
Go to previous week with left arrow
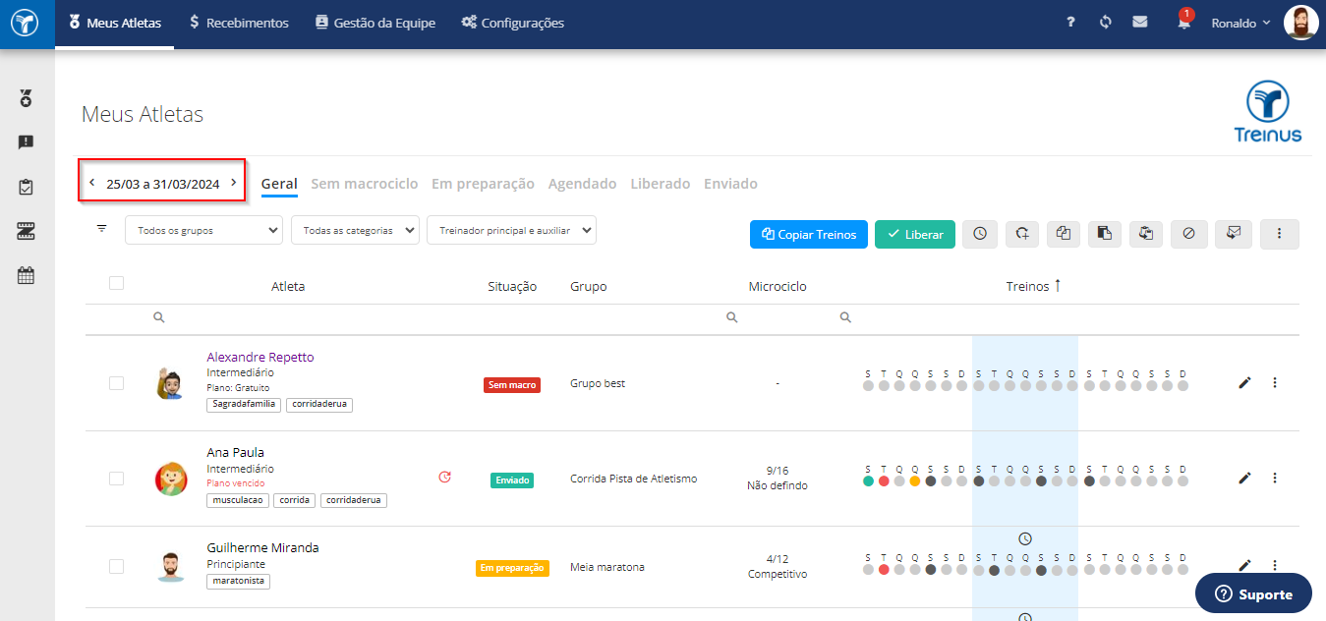(92, 182)
